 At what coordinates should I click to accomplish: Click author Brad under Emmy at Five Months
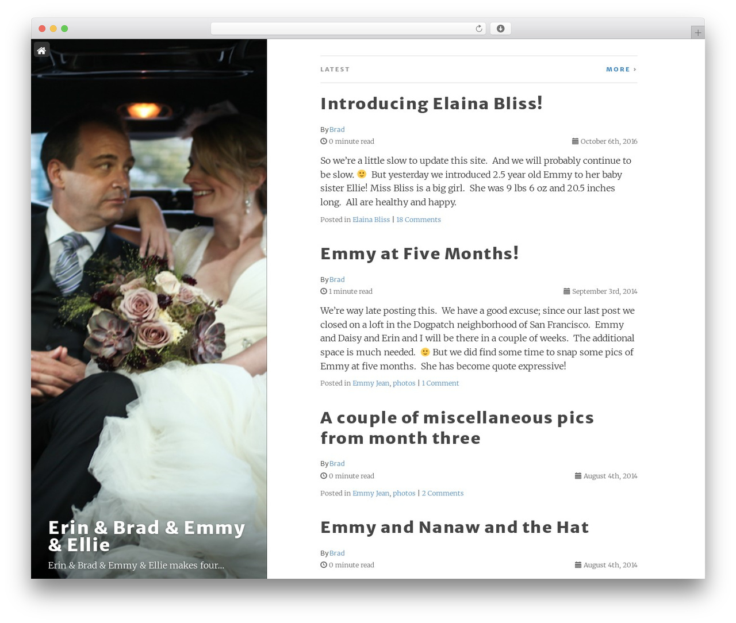[337, 280]
